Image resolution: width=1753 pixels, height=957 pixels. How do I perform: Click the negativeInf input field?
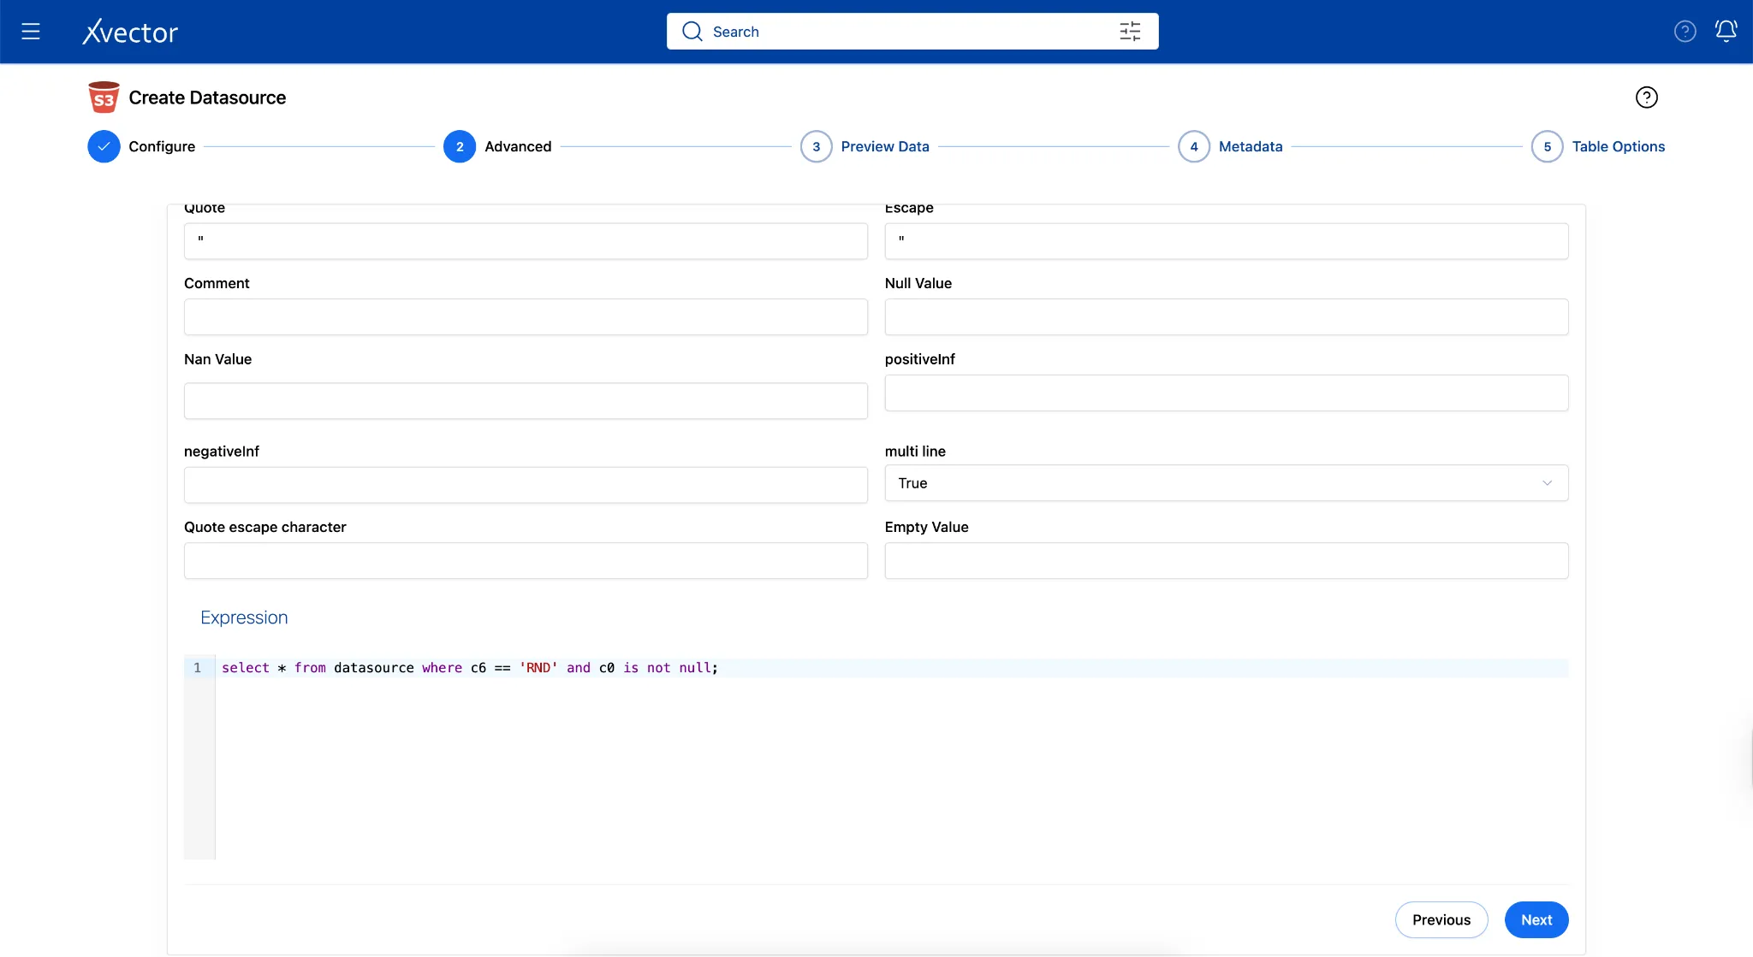click(526, 485)
